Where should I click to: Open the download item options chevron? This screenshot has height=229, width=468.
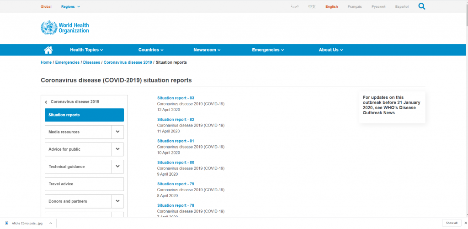pyautogui.click(x=51, y=223)
